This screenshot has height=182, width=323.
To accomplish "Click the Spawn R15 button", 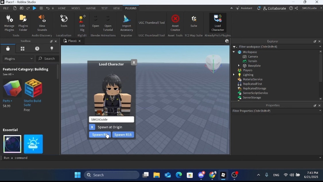I will [x=123, y=135].
